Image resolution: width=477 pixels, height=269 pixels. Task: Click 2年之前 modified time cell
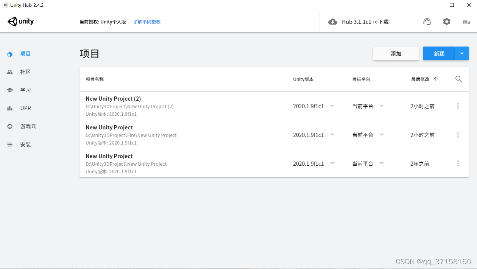420,164
